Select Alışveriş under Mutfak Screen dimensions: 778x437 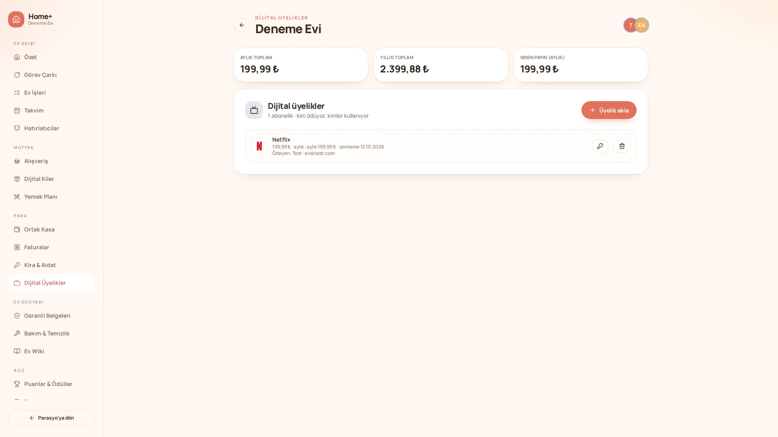(51, 161)
